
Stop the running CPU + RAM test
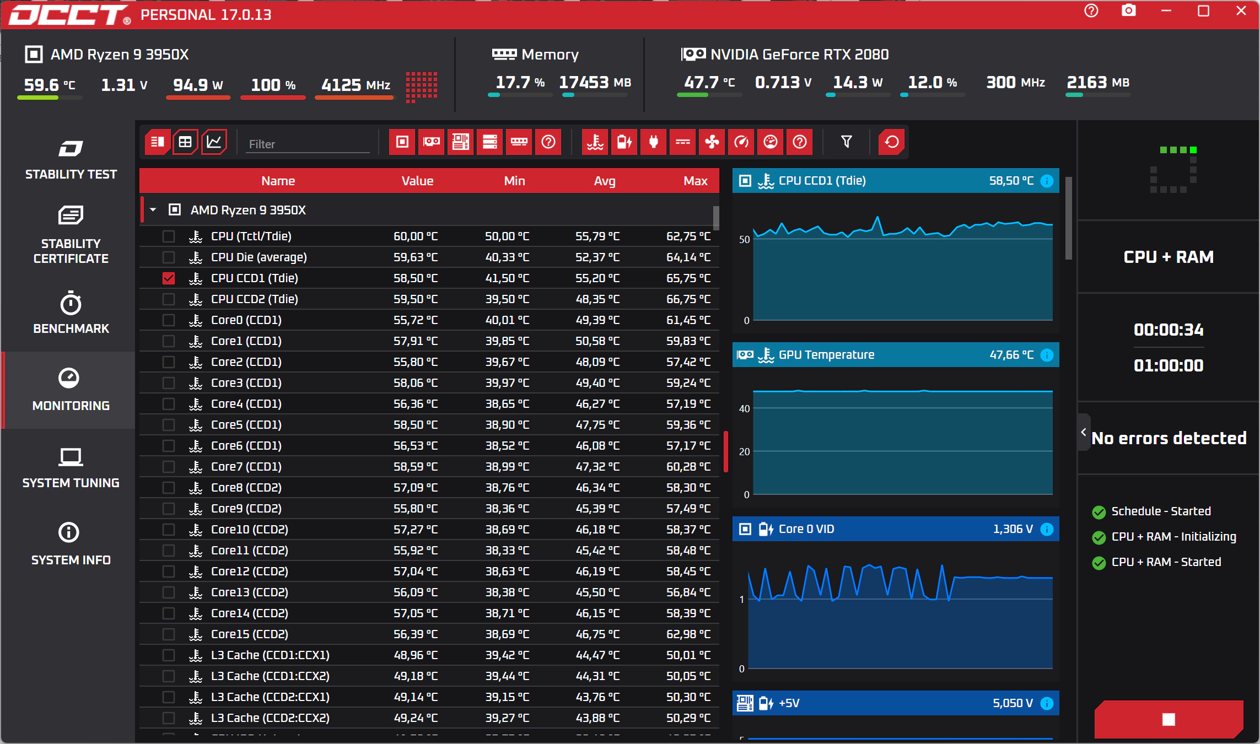click(x=1169, y=719)
